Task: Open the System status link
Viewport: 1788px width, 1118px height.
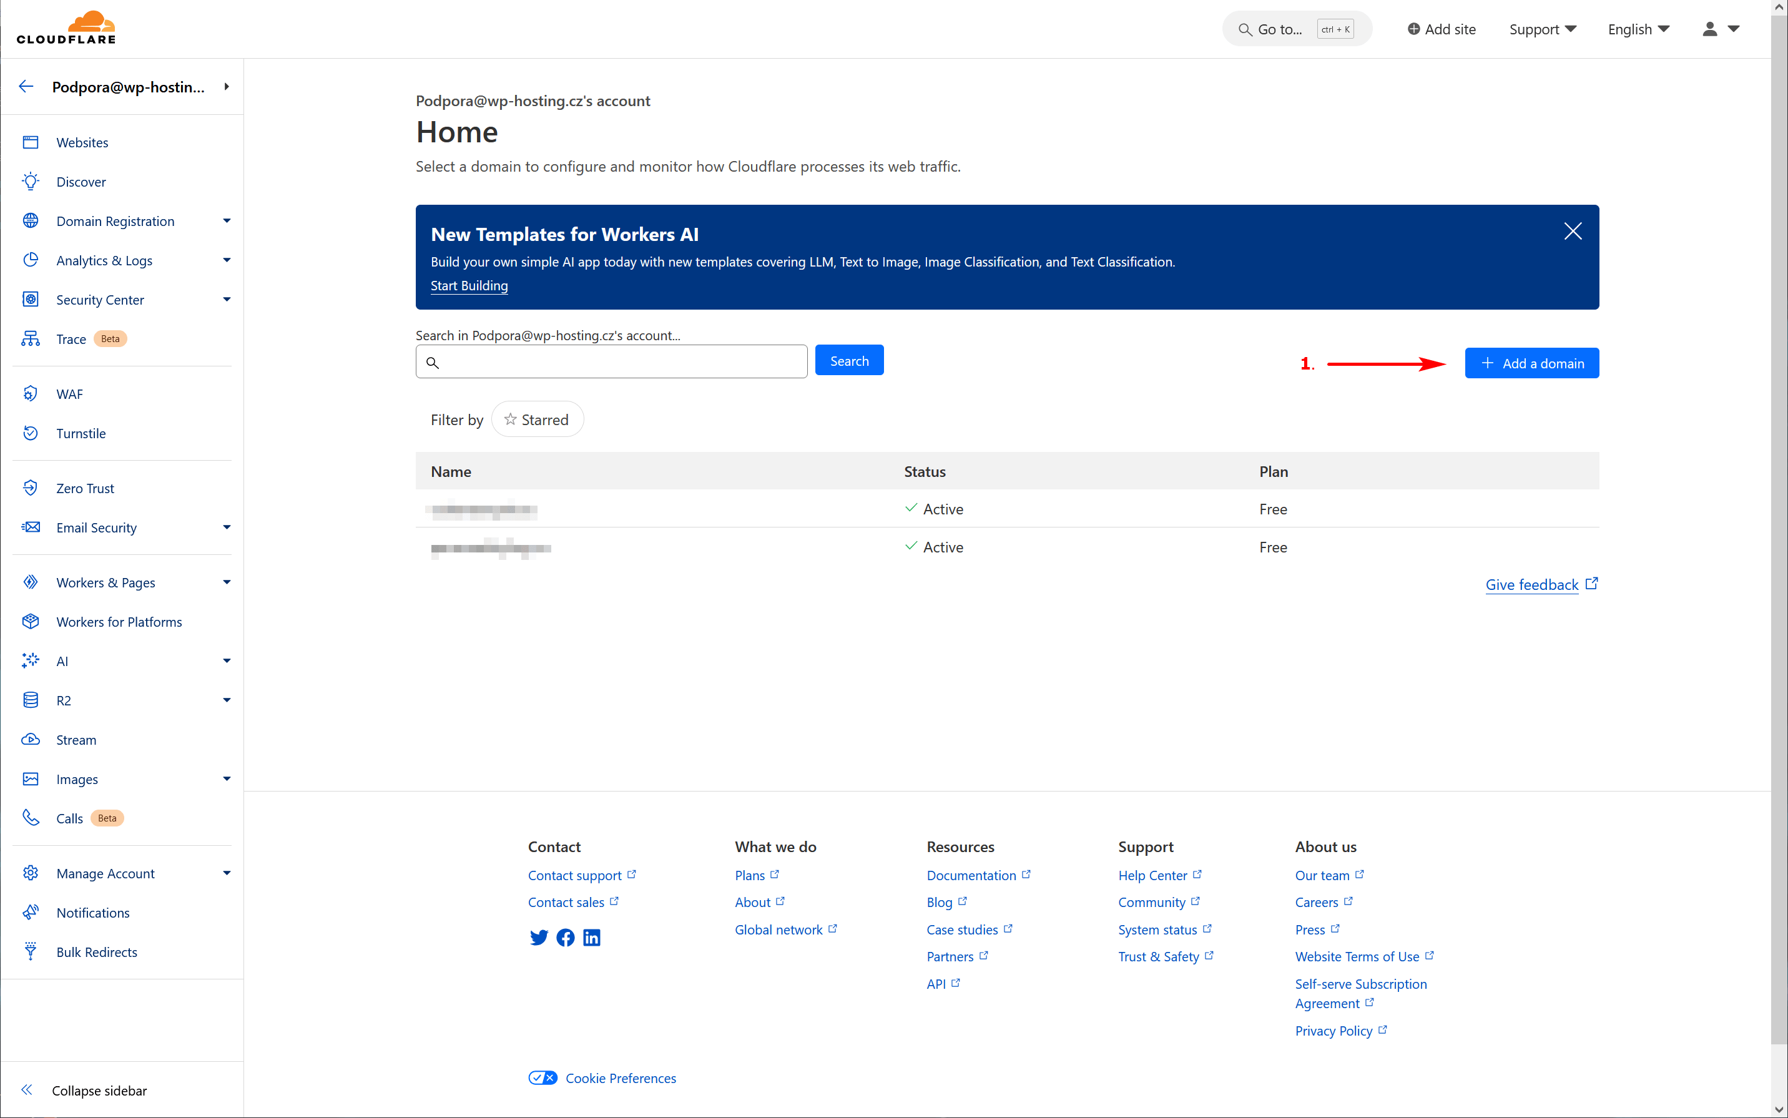Action: pyautogui.click(x=1165, y=929)
